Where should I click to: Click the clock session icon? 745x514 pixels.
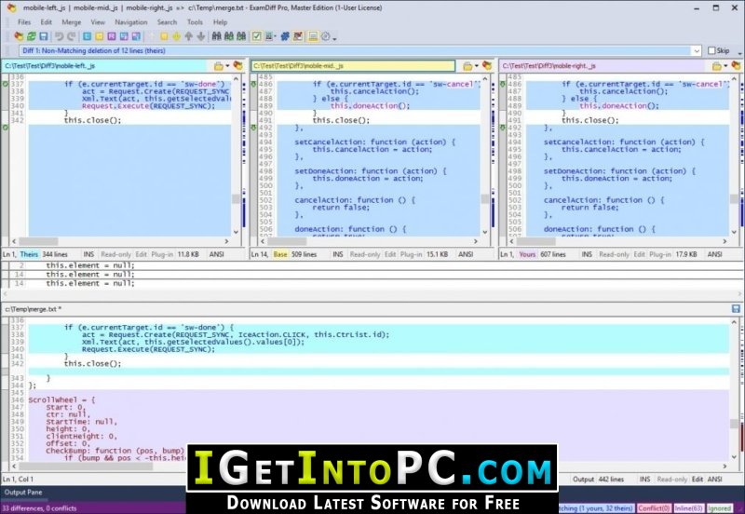tap(325, 36)
